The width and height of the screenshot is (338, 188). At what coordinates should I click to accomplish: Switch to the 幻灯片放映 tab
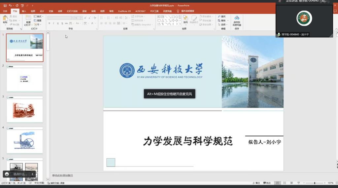[72, 11]
